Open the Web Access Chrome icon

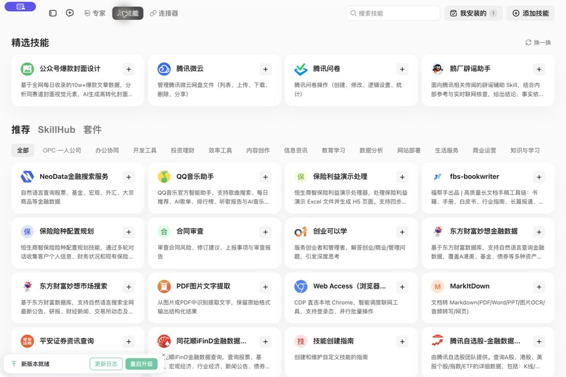(x=301, y=287)
